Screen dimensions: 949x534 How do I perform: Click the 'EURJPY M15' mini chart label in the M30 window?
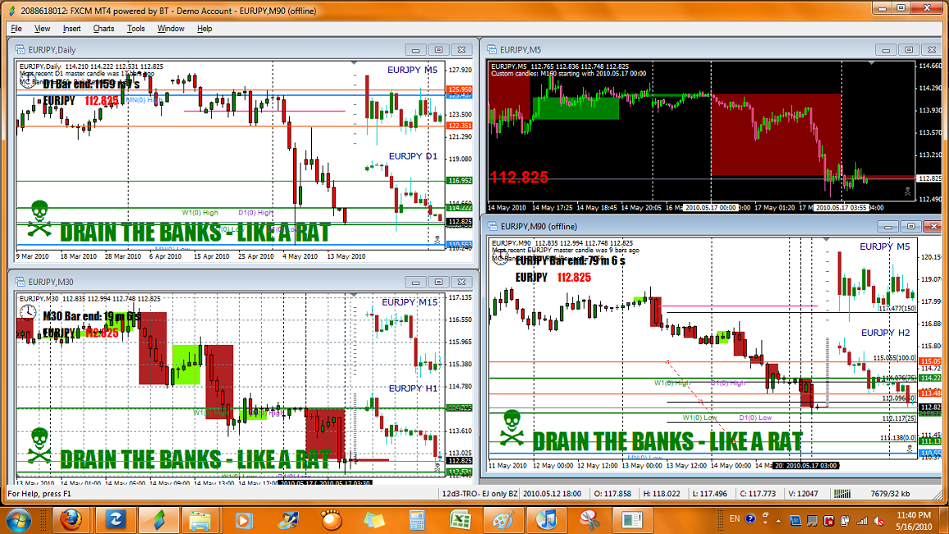(x=410, y=302)
